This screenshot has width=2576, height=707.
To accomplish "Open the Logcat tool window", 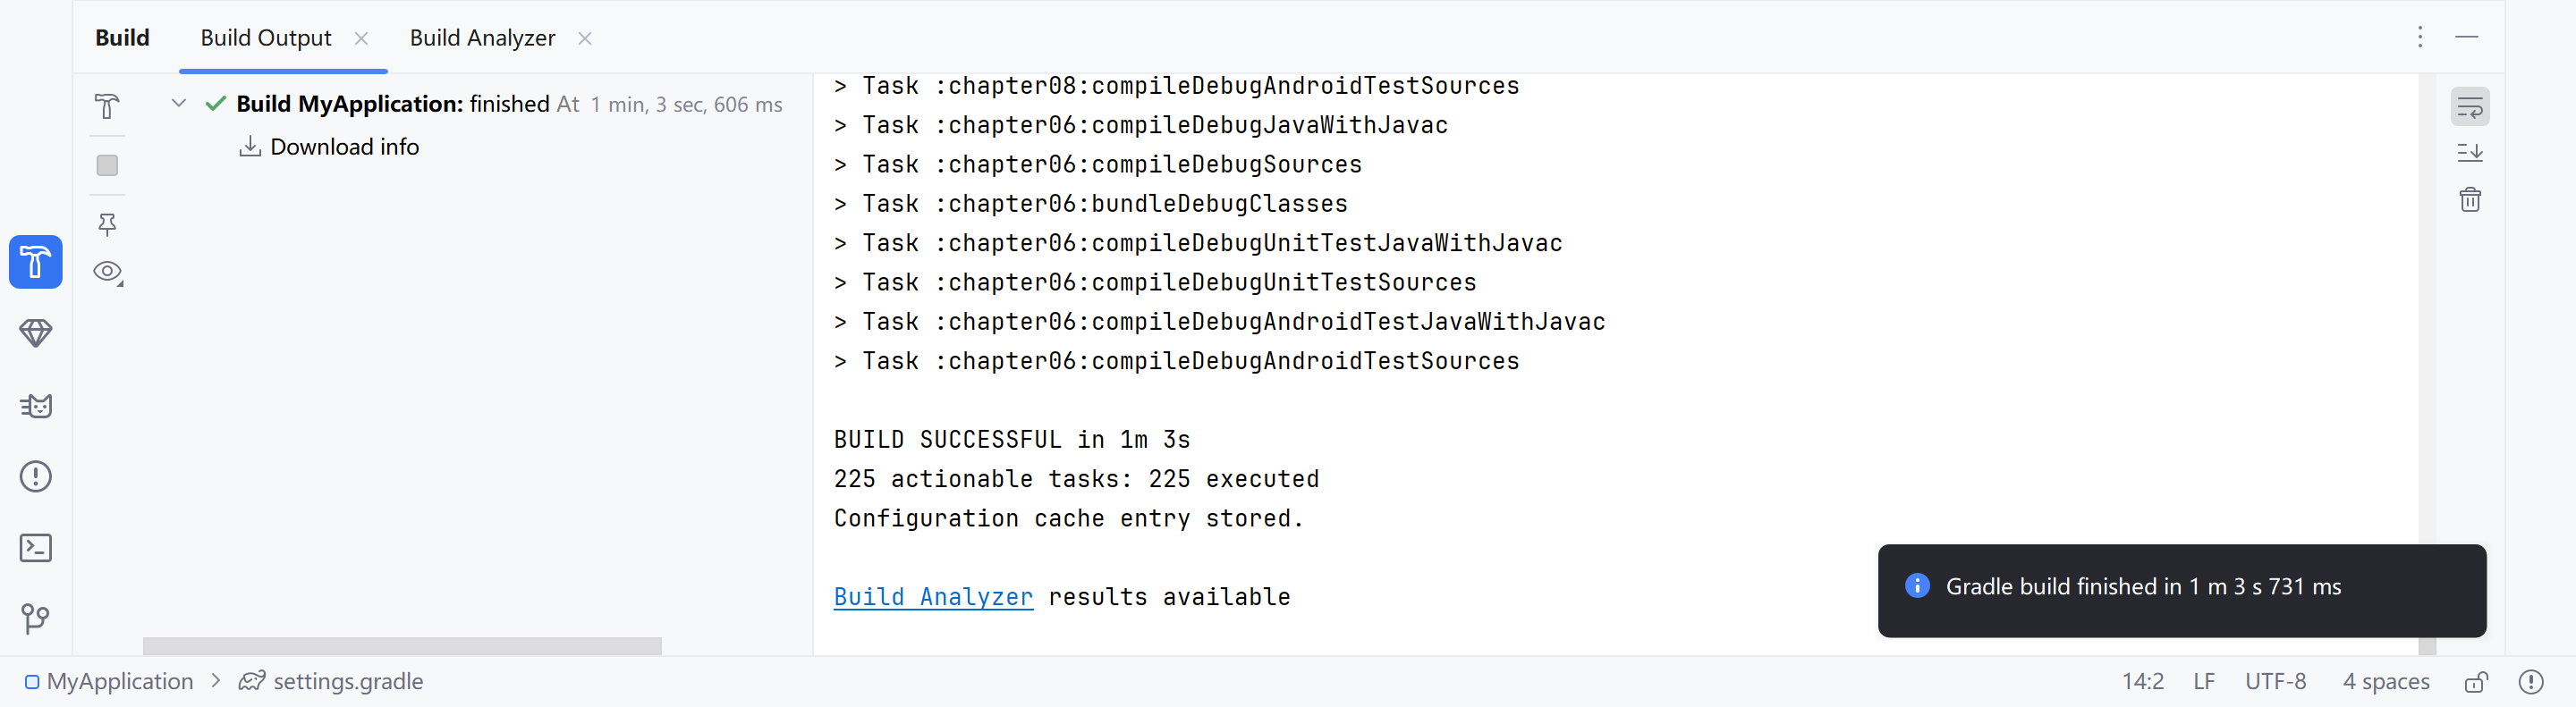I will pyautogui.click(x=36, y=406).
